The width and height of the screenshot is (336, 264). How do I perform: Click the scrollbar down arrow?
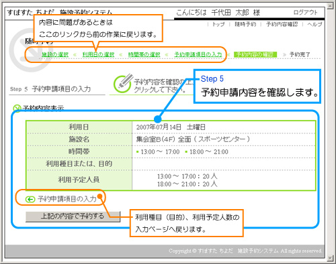tap(330, 258)
